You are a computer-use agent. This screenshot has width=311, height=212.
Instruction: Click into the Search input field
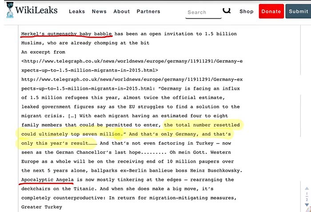point(203,12)
